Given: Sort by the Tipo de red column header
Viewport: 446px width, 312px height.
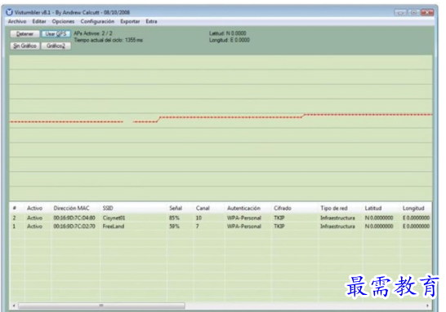Looking at the screenshot, I should tap(334, 209).
